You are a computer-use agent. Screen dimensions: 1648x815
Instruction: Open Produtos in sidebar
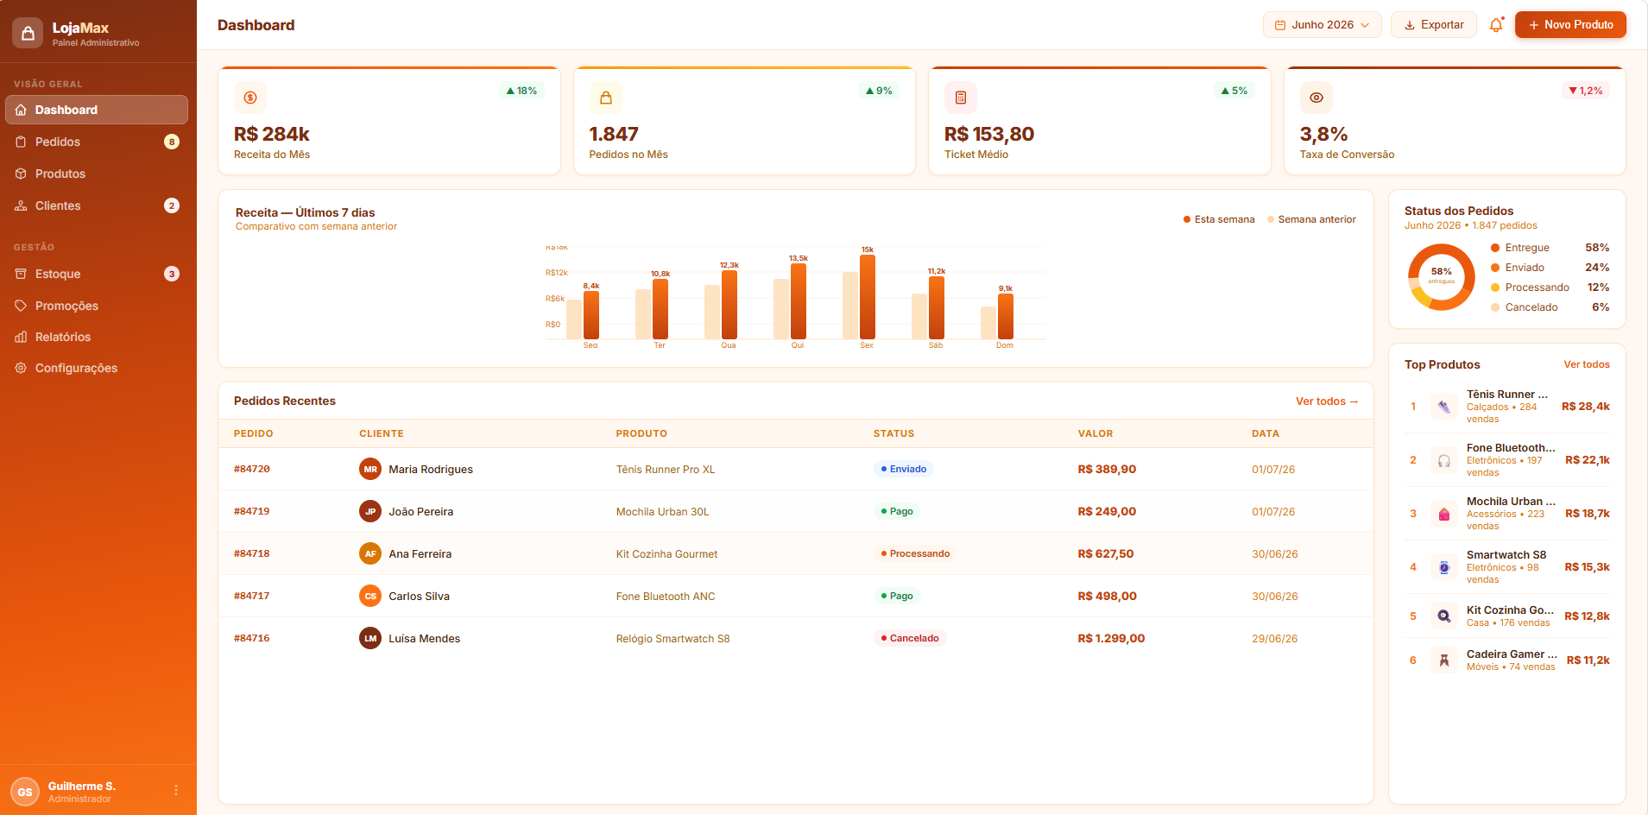(97, 174)
